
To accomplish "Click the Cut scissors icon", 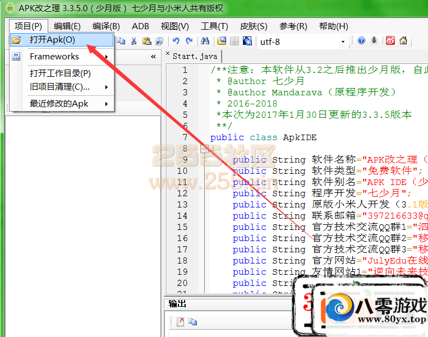I will coord(134,41).
